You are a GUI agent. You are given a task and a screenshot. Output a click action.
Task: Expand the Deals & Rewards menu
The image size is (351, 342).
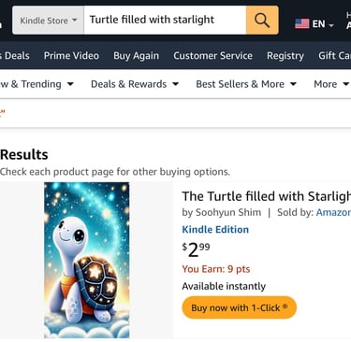(x=135, y=84)
